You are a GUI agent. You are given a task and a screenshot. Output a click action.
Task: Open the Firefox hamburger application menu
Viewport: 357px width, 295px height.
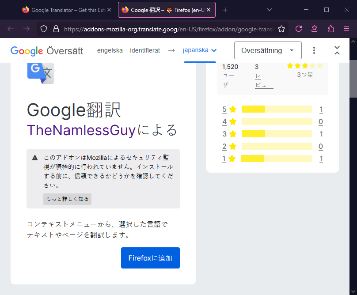click(x=346, y=29)
